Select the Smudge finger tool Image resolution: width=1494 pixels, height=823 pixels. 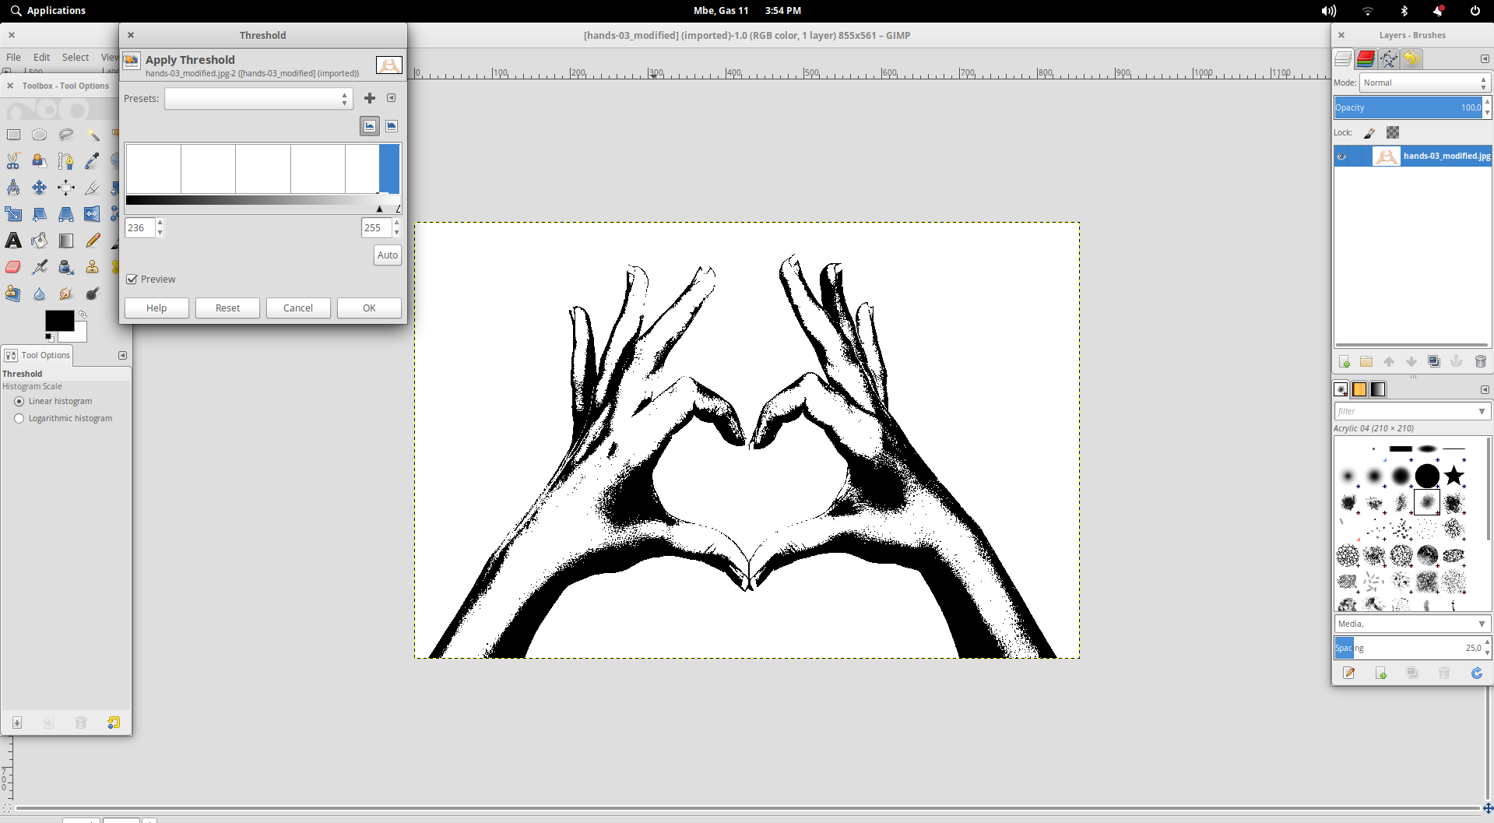tap(66, 294)
